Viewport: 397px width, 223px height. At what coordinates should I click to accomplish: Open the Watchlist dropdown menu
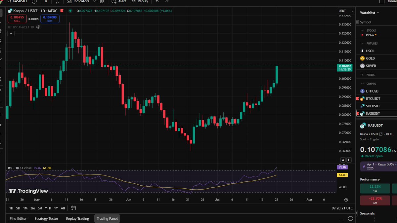coord(370,13)
